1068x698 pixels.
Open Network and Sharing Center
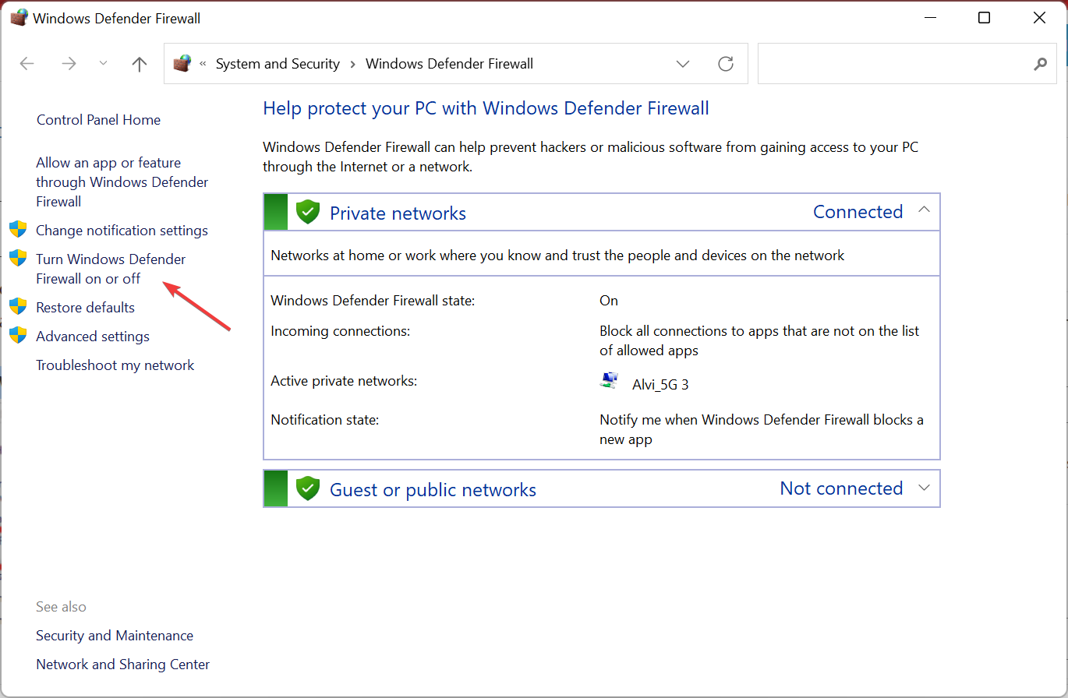pyautogui.click(x=123, y=665)
